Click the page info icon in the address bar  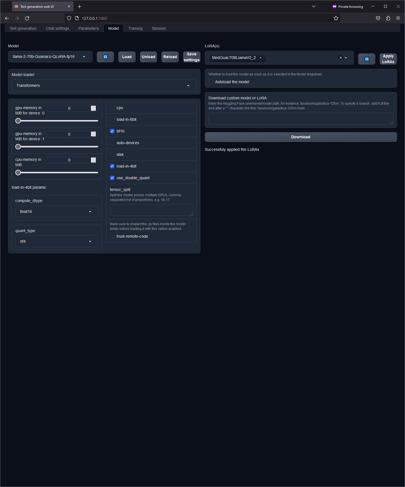tap(77, 18)
